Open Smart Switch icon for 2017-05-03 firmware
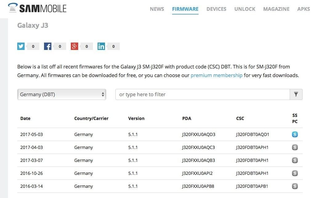Image resolution: width=314 pixels, height=198 pixels. coord(295,134)
